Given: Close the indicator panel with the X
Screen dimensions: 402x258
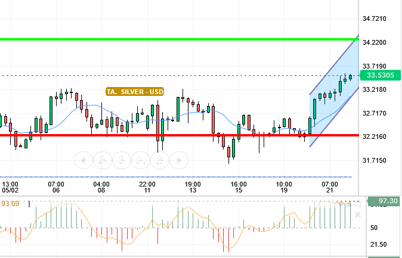Looking at the screenshot, I should pyautogui.click(x=358, y=215).
